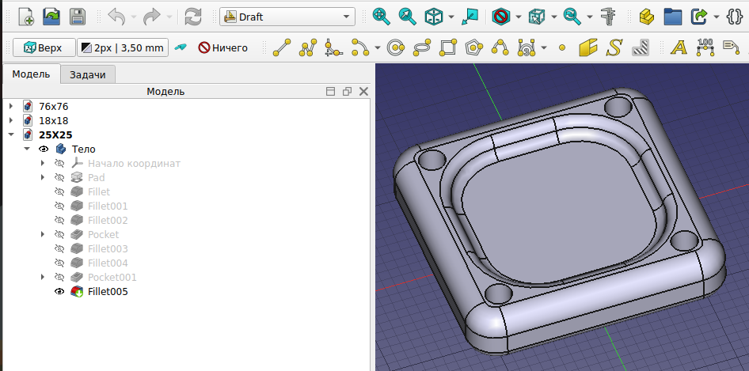Select the Draft Rectangle tool

coord(447,47)
